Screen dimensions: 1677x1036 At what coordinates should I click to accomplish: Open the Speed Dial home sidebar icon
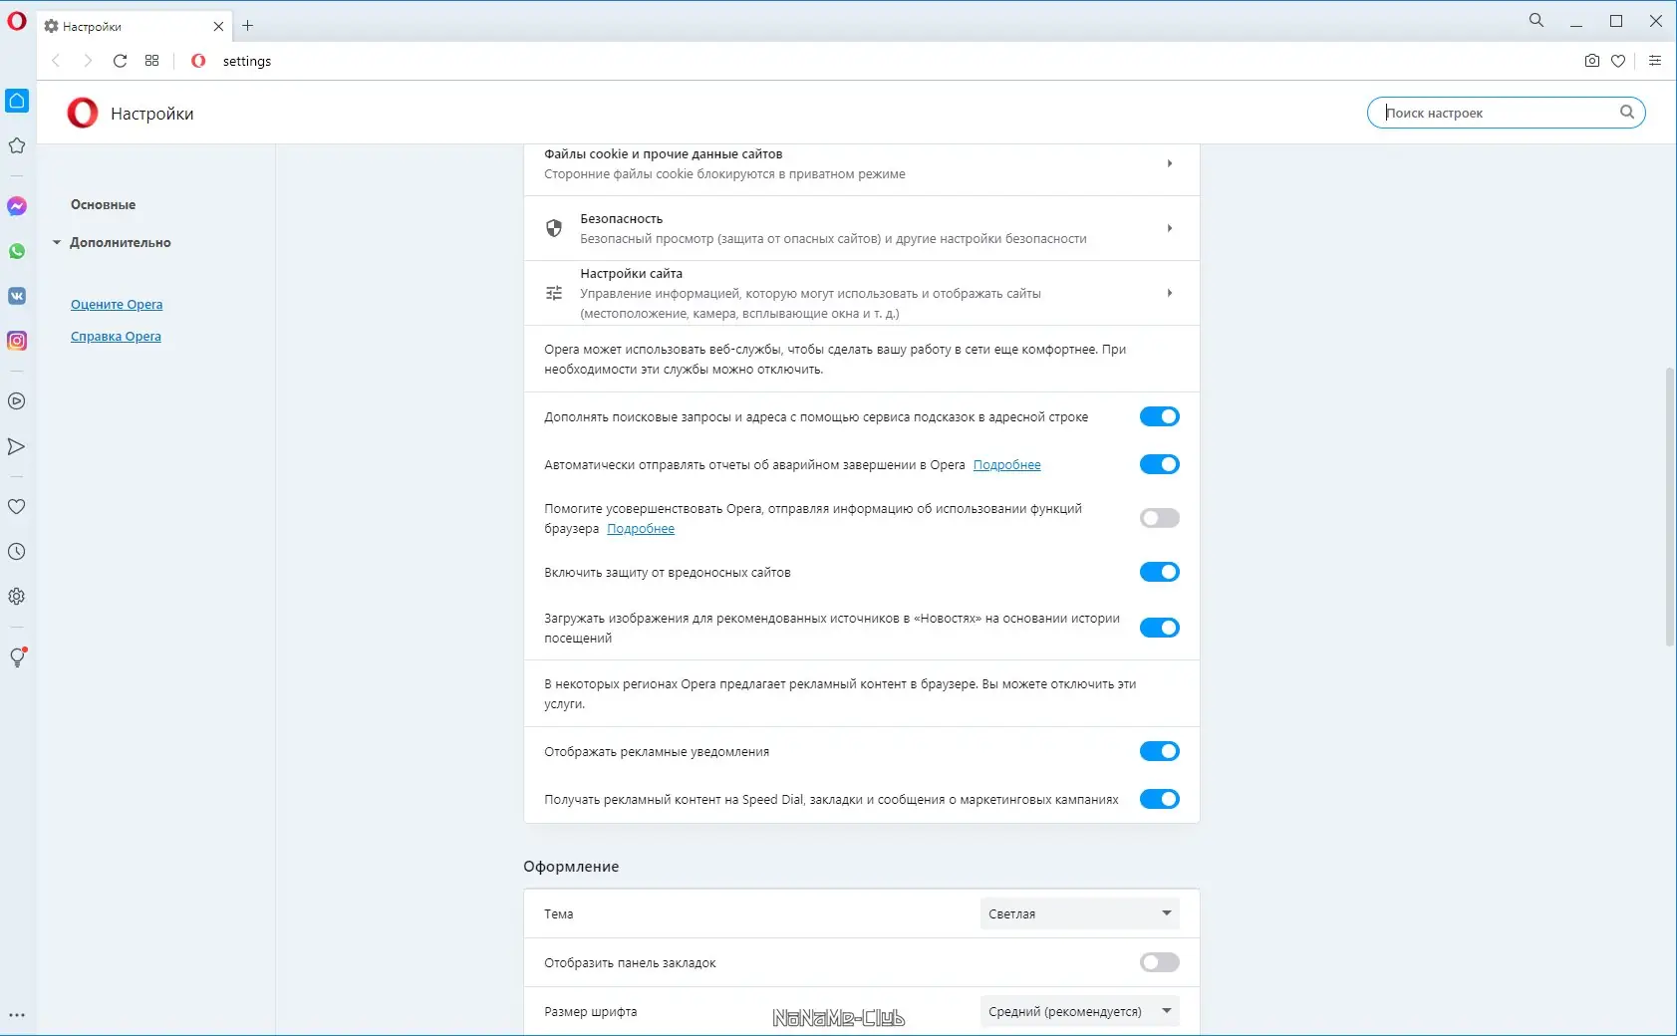click(x=17, y=101)
